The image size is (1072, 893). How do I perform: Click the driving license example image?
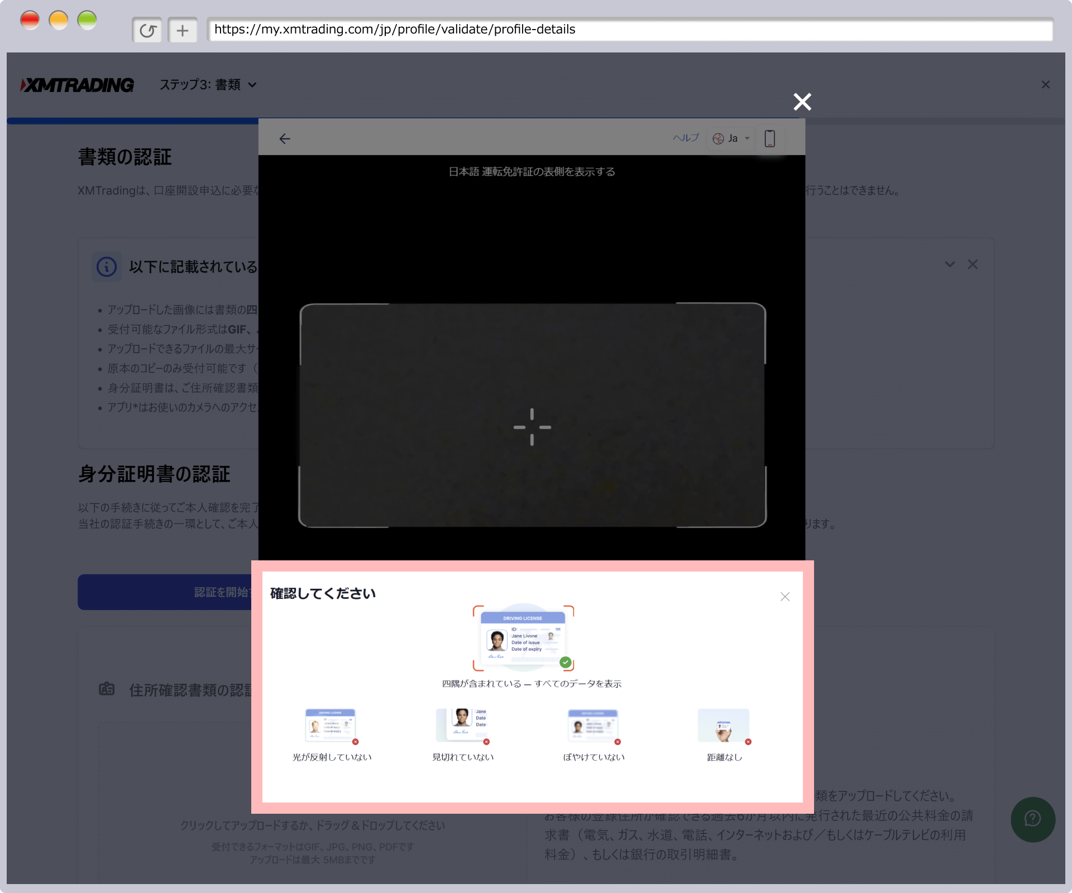coord(523,638)
